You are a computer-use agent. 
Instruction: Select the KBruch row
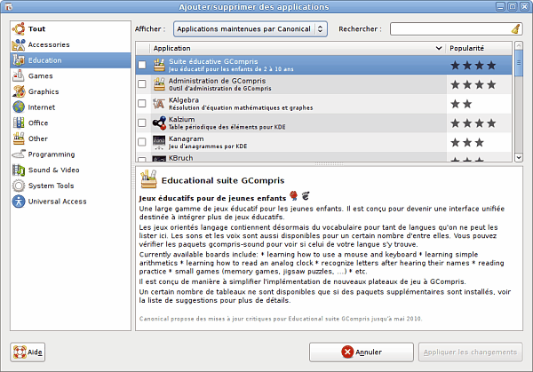click(323, 158)
